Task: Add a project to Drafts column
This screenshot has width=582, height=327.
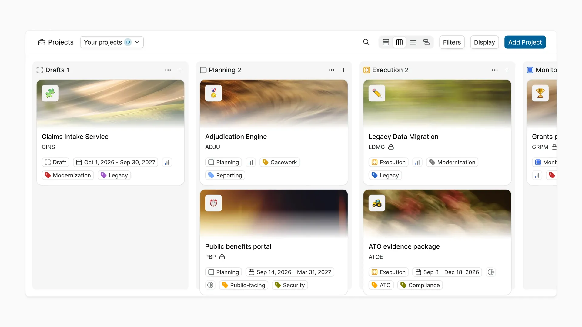Action: 180,70
